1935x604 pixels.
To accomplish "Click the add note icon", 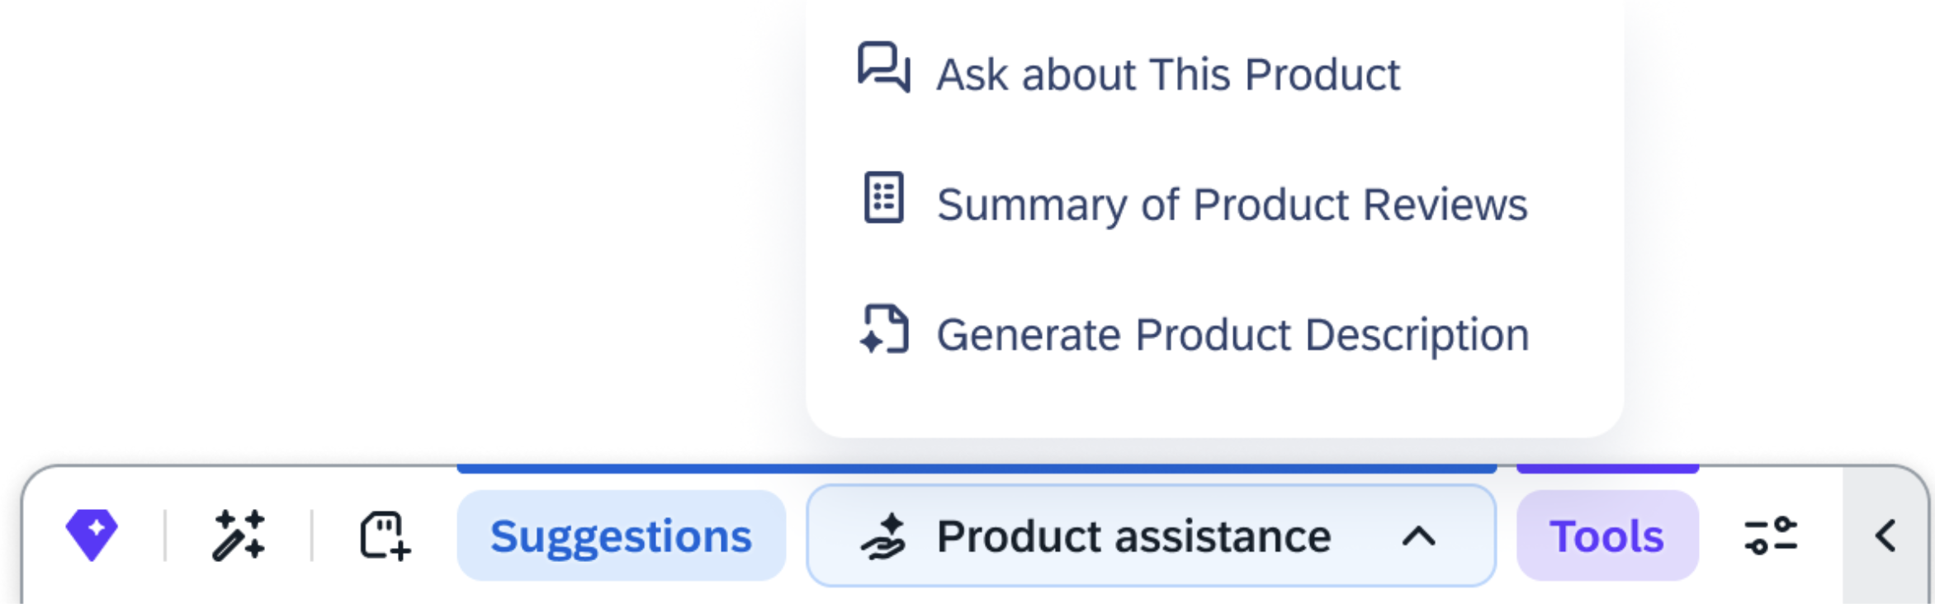I will tap(385, 536).
